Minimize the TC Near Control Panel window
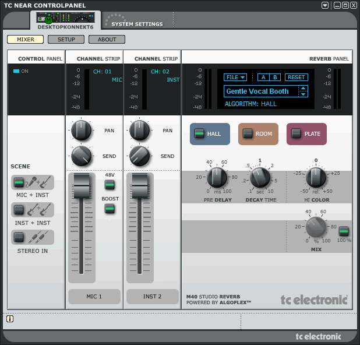This screenshot has height=345, width=360. coord(337,5)
